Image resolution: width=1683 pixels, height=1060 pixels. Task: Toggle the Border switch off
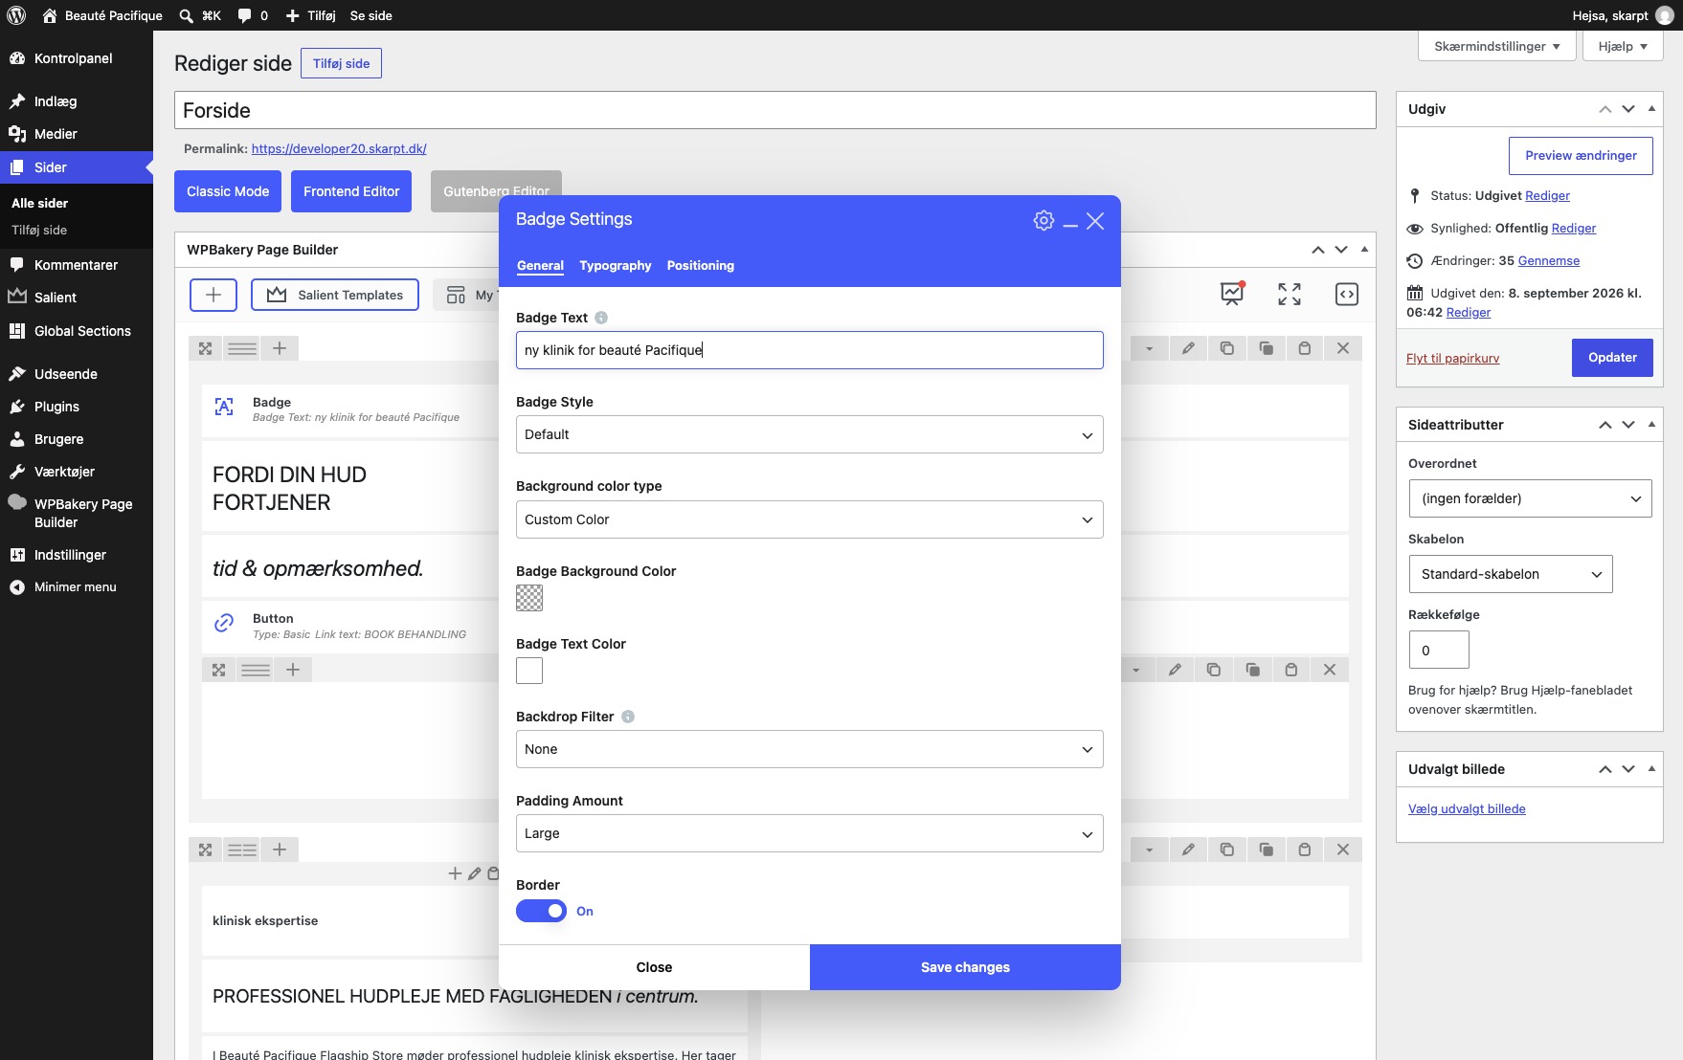(x=541, y=911)
